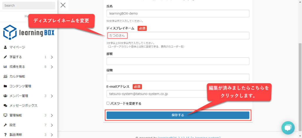
Task: Click the pencil icon beside 学習する
Action: 5,57
